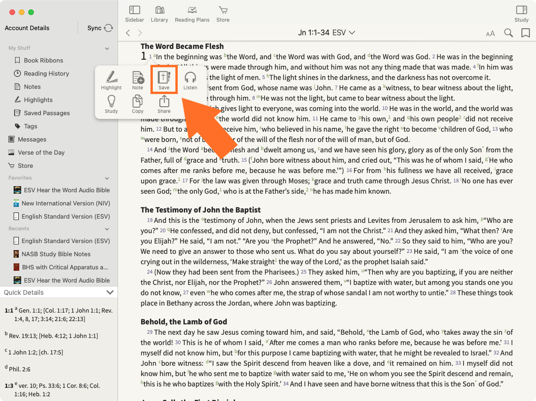Open the Study panel button

521,14
